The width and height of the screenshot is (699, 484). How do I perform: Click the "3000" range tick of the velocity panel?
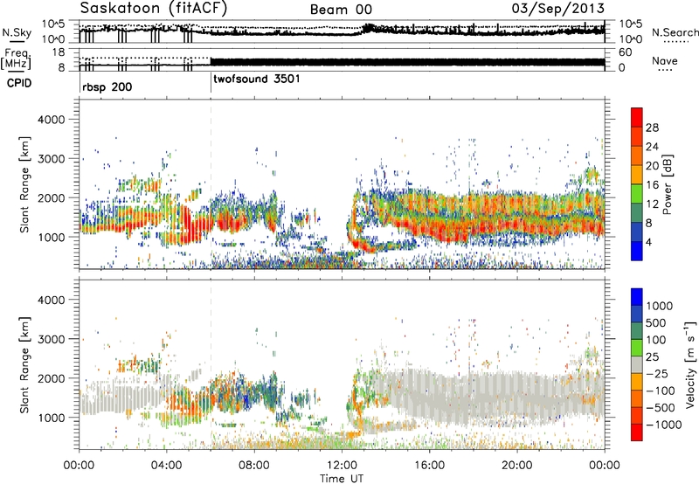pos(51,339)
